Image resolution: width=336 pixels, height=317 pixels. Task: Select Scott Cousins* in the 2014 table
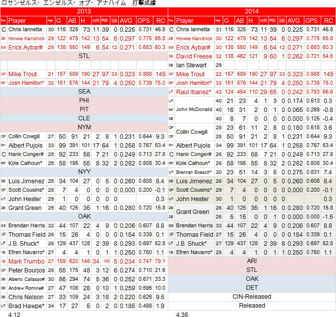click(193, 190)
